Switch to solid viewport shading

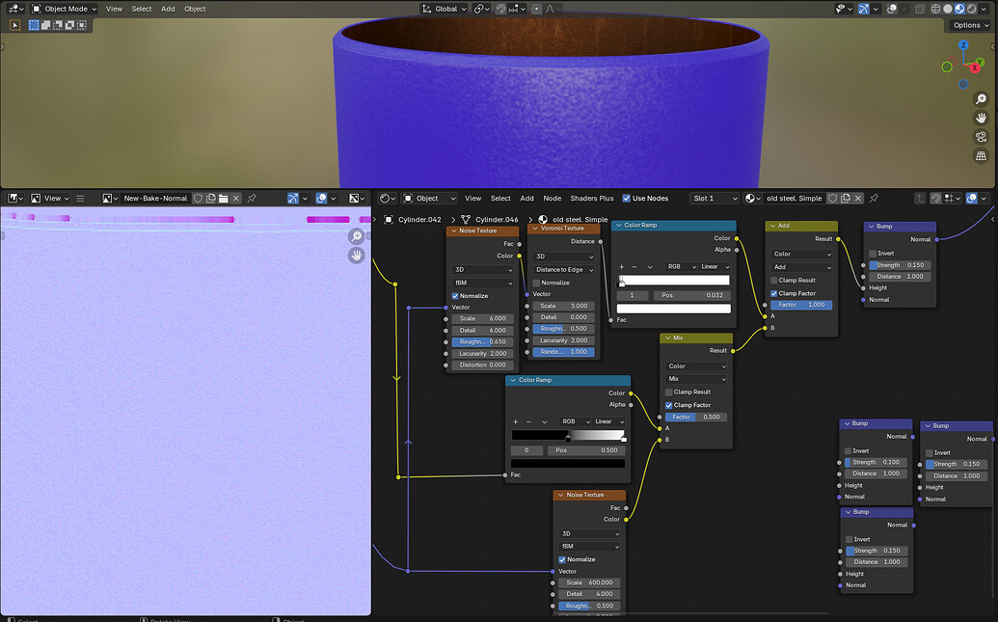(948, 9)
